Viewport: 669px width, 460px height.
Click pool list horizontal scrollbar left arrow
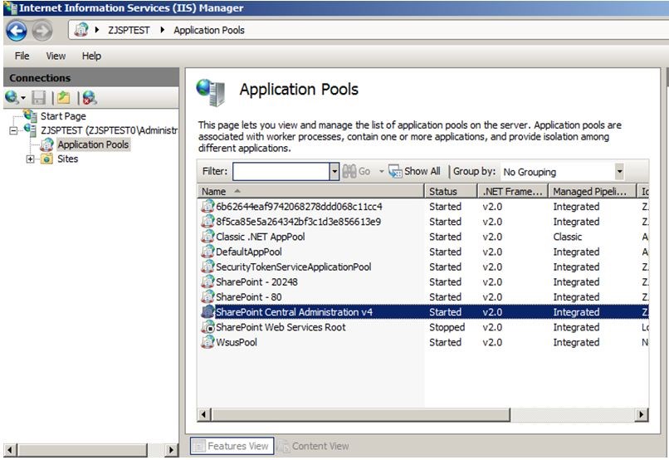[x=204, y=414]
